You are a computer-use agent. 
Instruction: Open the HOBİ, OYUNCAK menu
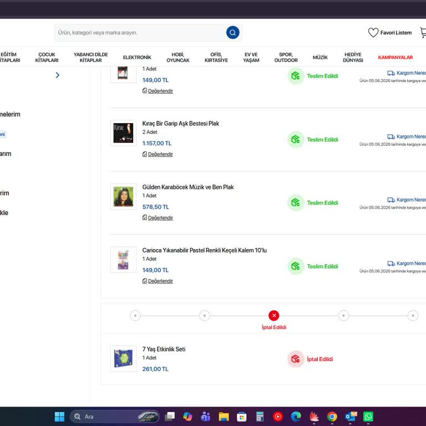click(x=178, y=57)
